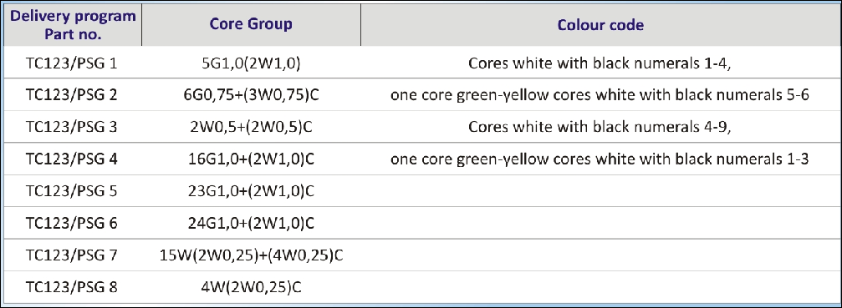
Task: Click the Core Group column header
Action: tap(251, 25)
